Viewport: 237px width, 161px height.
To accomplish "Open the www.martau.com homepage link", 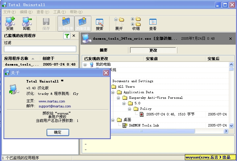I will [x=52, y=101].
